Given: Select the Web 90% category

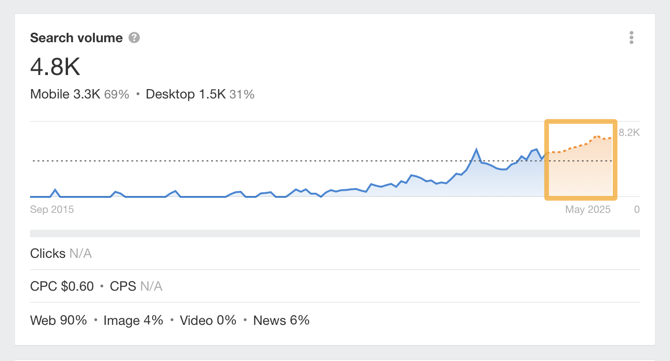Looking at the screenshot, I should 58,320.
